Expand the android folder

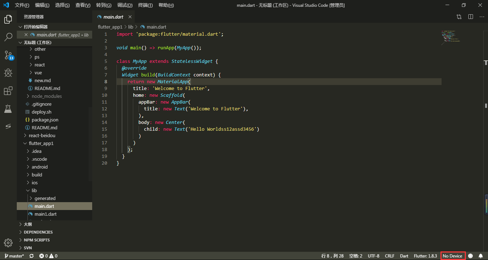point(39,167)
